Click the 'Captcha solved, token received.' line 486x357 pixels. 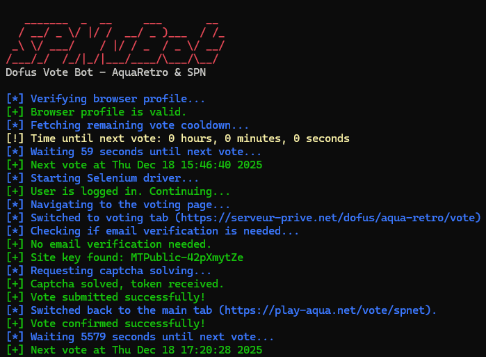[115, 284]
